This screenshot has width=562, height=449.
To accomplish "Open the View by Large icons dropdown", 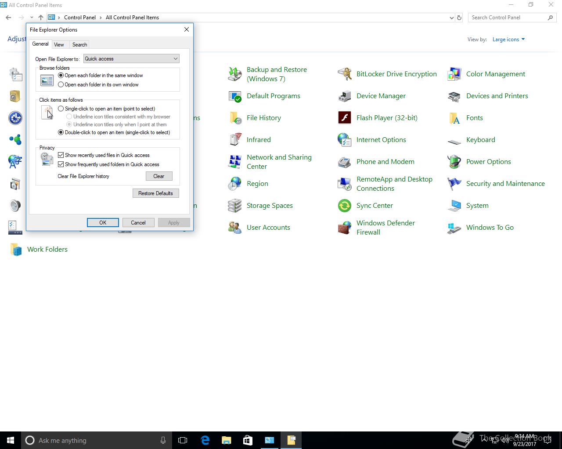I will (508, 39).
